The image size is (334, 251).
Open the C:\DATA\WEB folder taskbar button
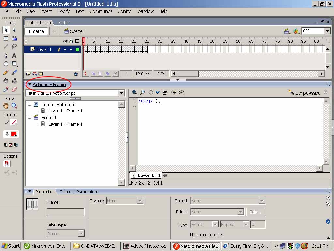point(96,246)
